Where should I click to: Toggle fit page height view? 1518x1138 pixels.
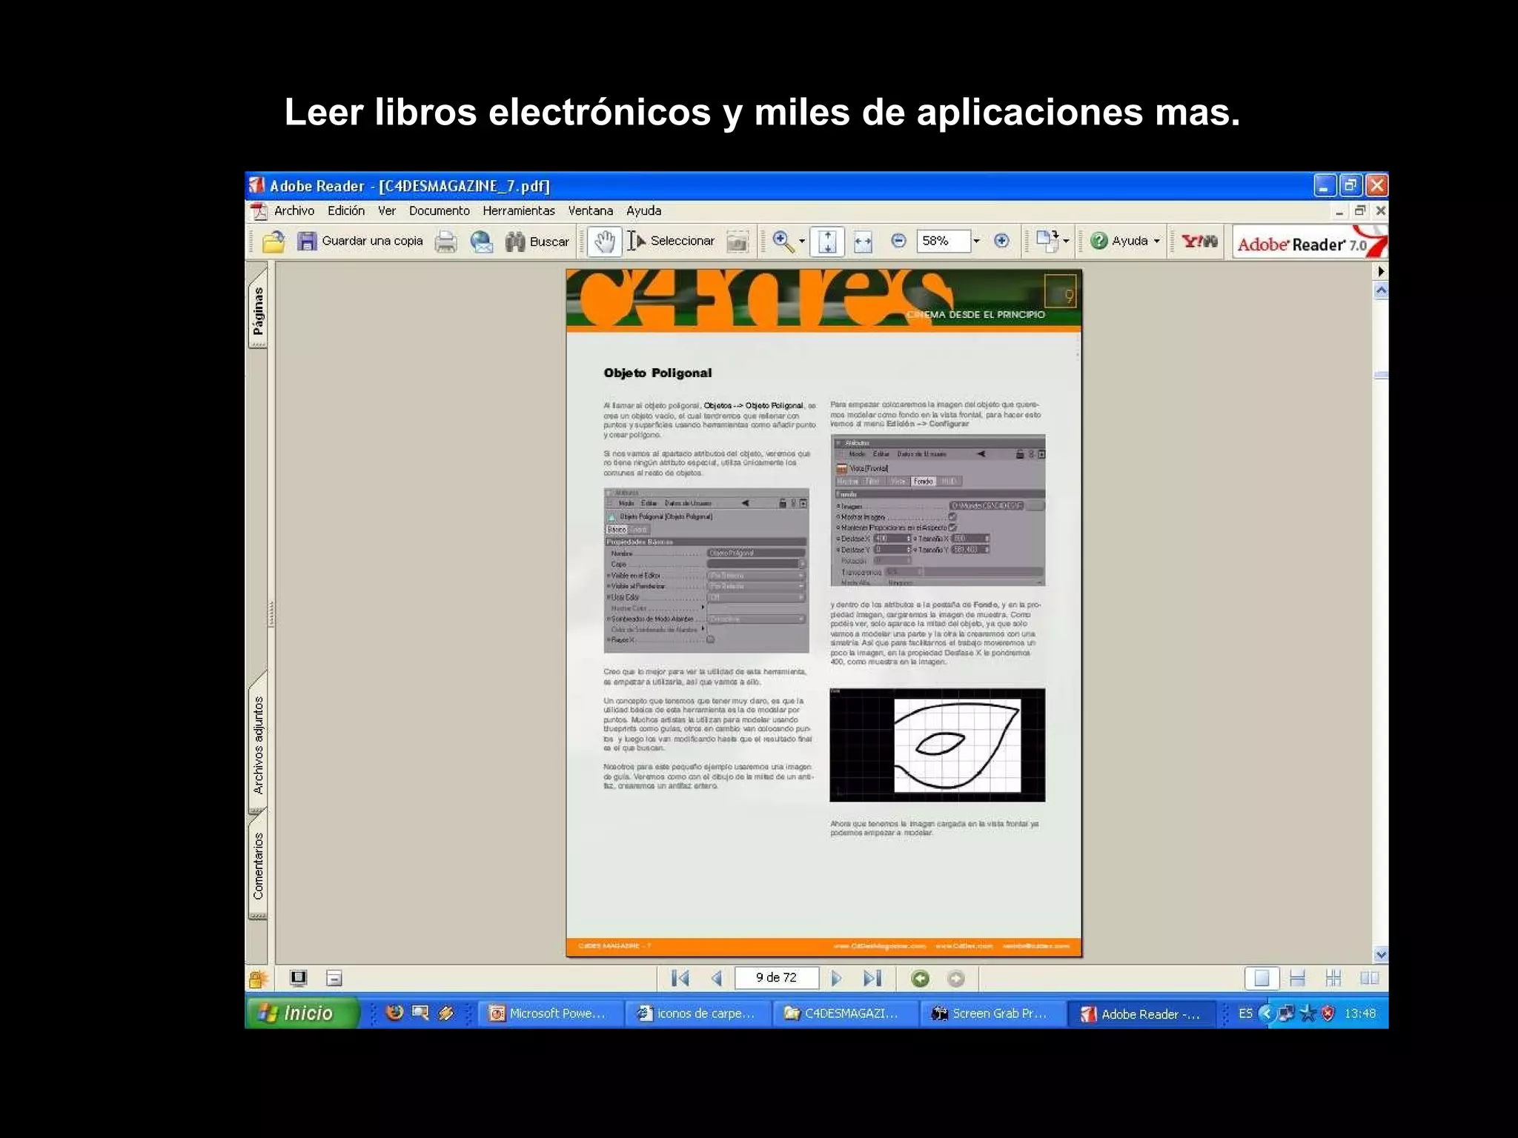click(x=827, y=241)
